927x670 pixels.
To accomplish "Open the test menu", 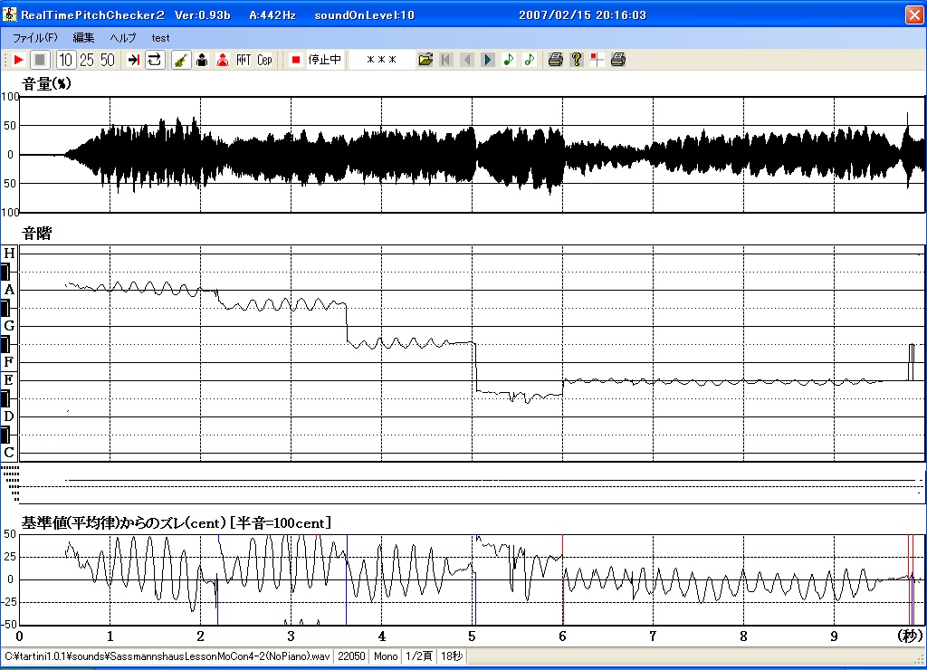I will tap(160, 38).
